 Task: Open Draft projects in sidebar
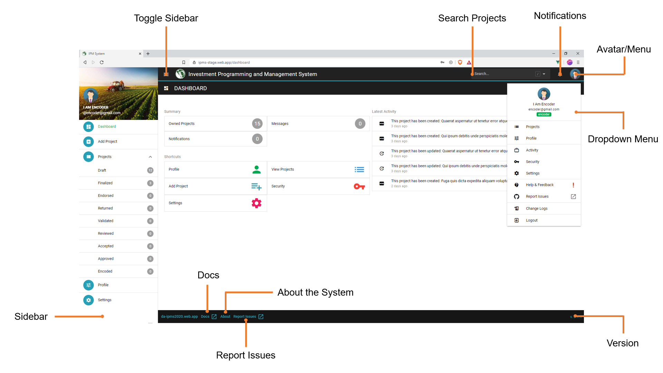(118, 170)
